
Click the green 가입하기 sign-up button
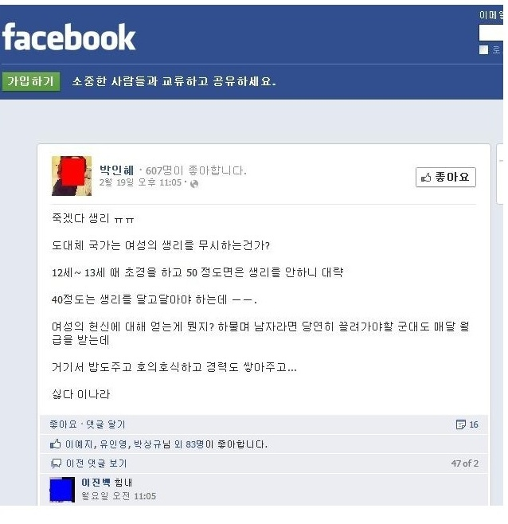[31, 81]
